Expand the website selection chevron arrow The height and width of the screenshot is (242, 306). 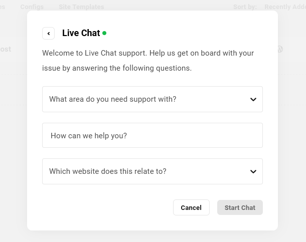253,171
